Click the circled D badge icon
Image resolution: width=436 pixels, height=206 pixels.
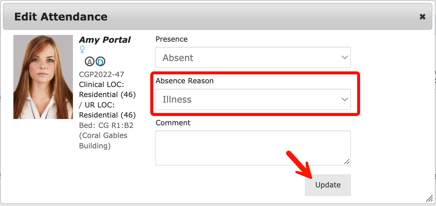[100, 62]
